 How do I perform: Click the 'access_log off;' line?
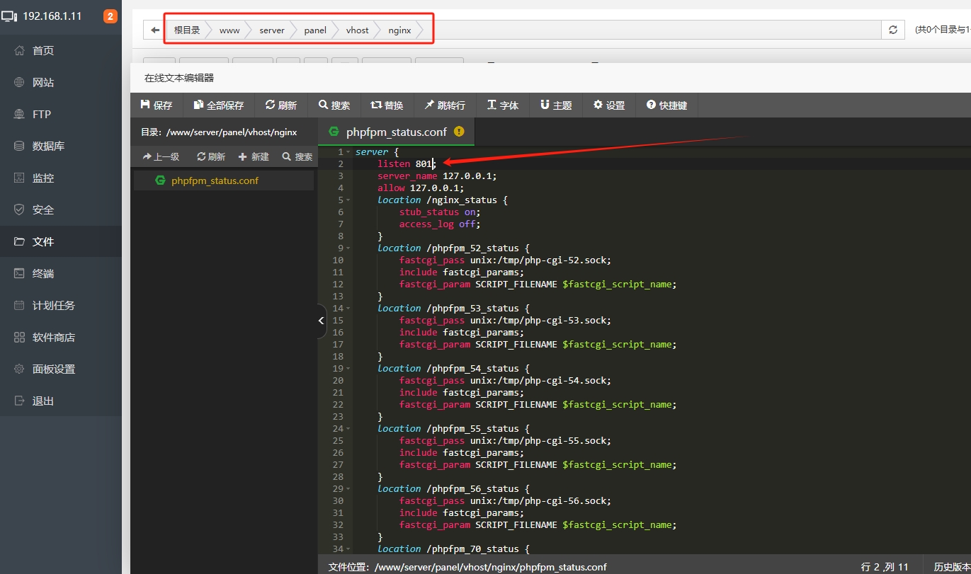[x=440, y=224]
